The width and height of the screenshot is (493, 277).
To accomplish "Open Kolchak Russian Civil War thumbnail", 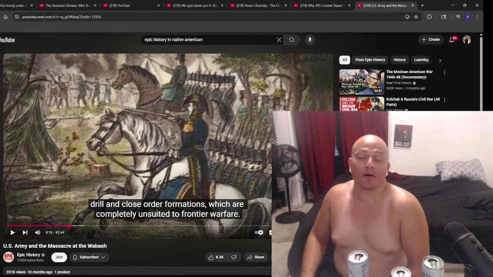I will point(362,104).
